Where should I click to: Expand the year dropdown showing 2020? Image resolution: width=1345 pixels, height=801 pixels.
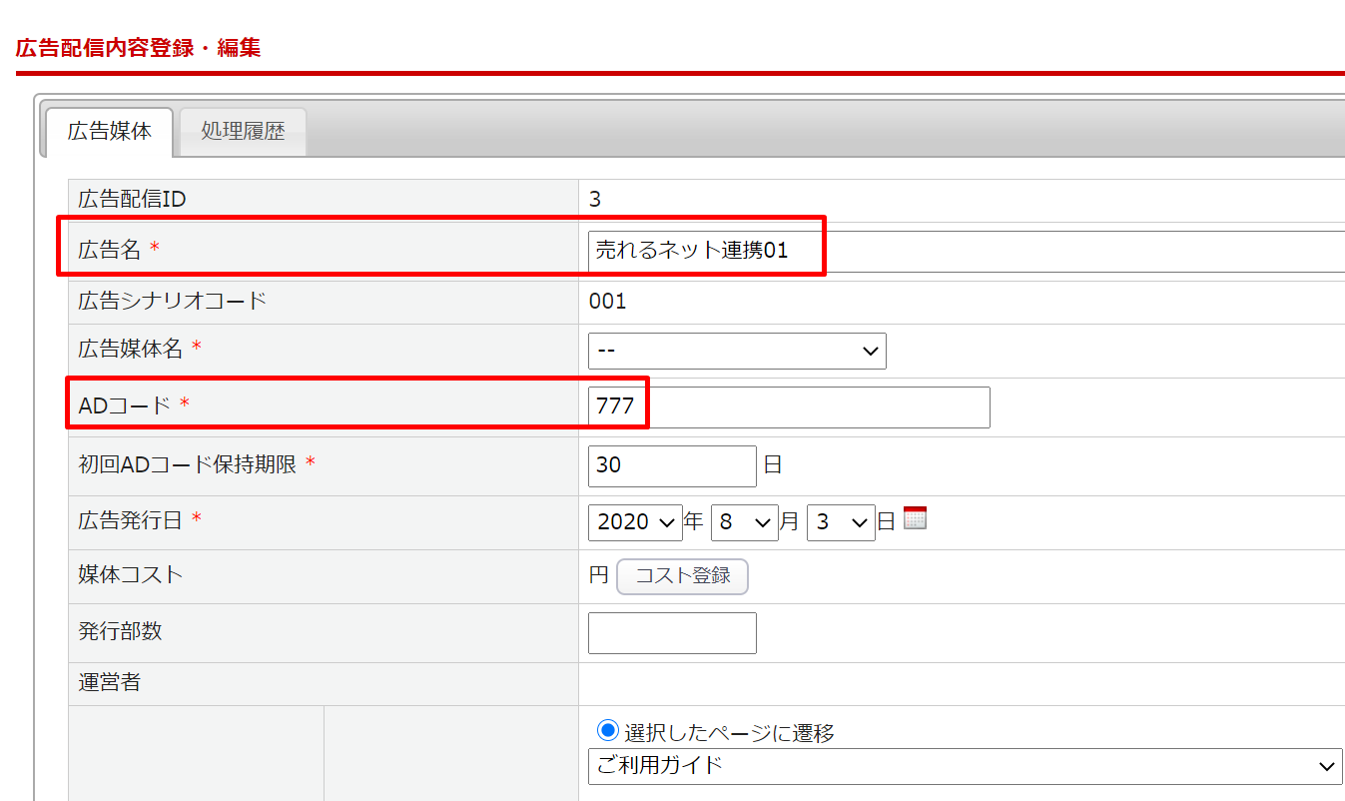pos(635,522)
